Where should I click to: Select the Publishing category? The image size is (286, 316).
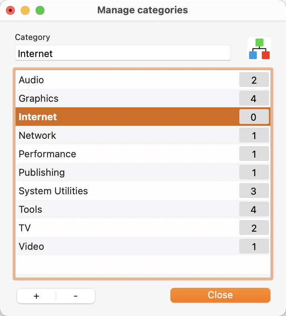coord(143,172)
